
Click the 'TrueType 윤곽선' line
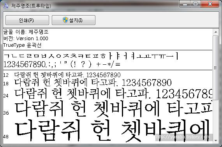tap(22, 45)
